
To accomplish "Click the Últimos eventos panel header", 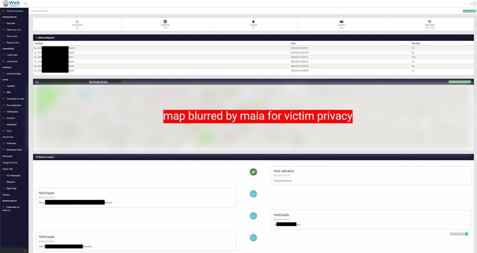I will (x=253, y=157).
